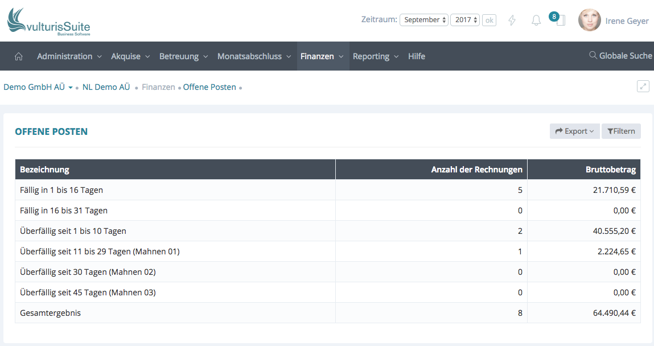Open the documents icon with badge 8

pos(560,21)
